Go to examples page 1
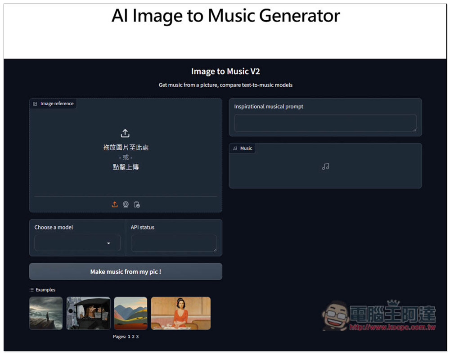The width and height of the screenshot is (450, 355). 129,337
